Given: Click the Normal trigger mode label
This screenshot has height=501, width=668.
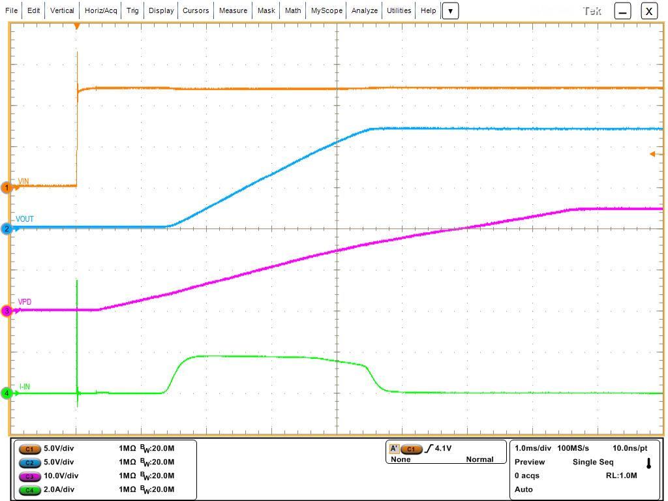Looking at the screenshot, I should (479, 459).
